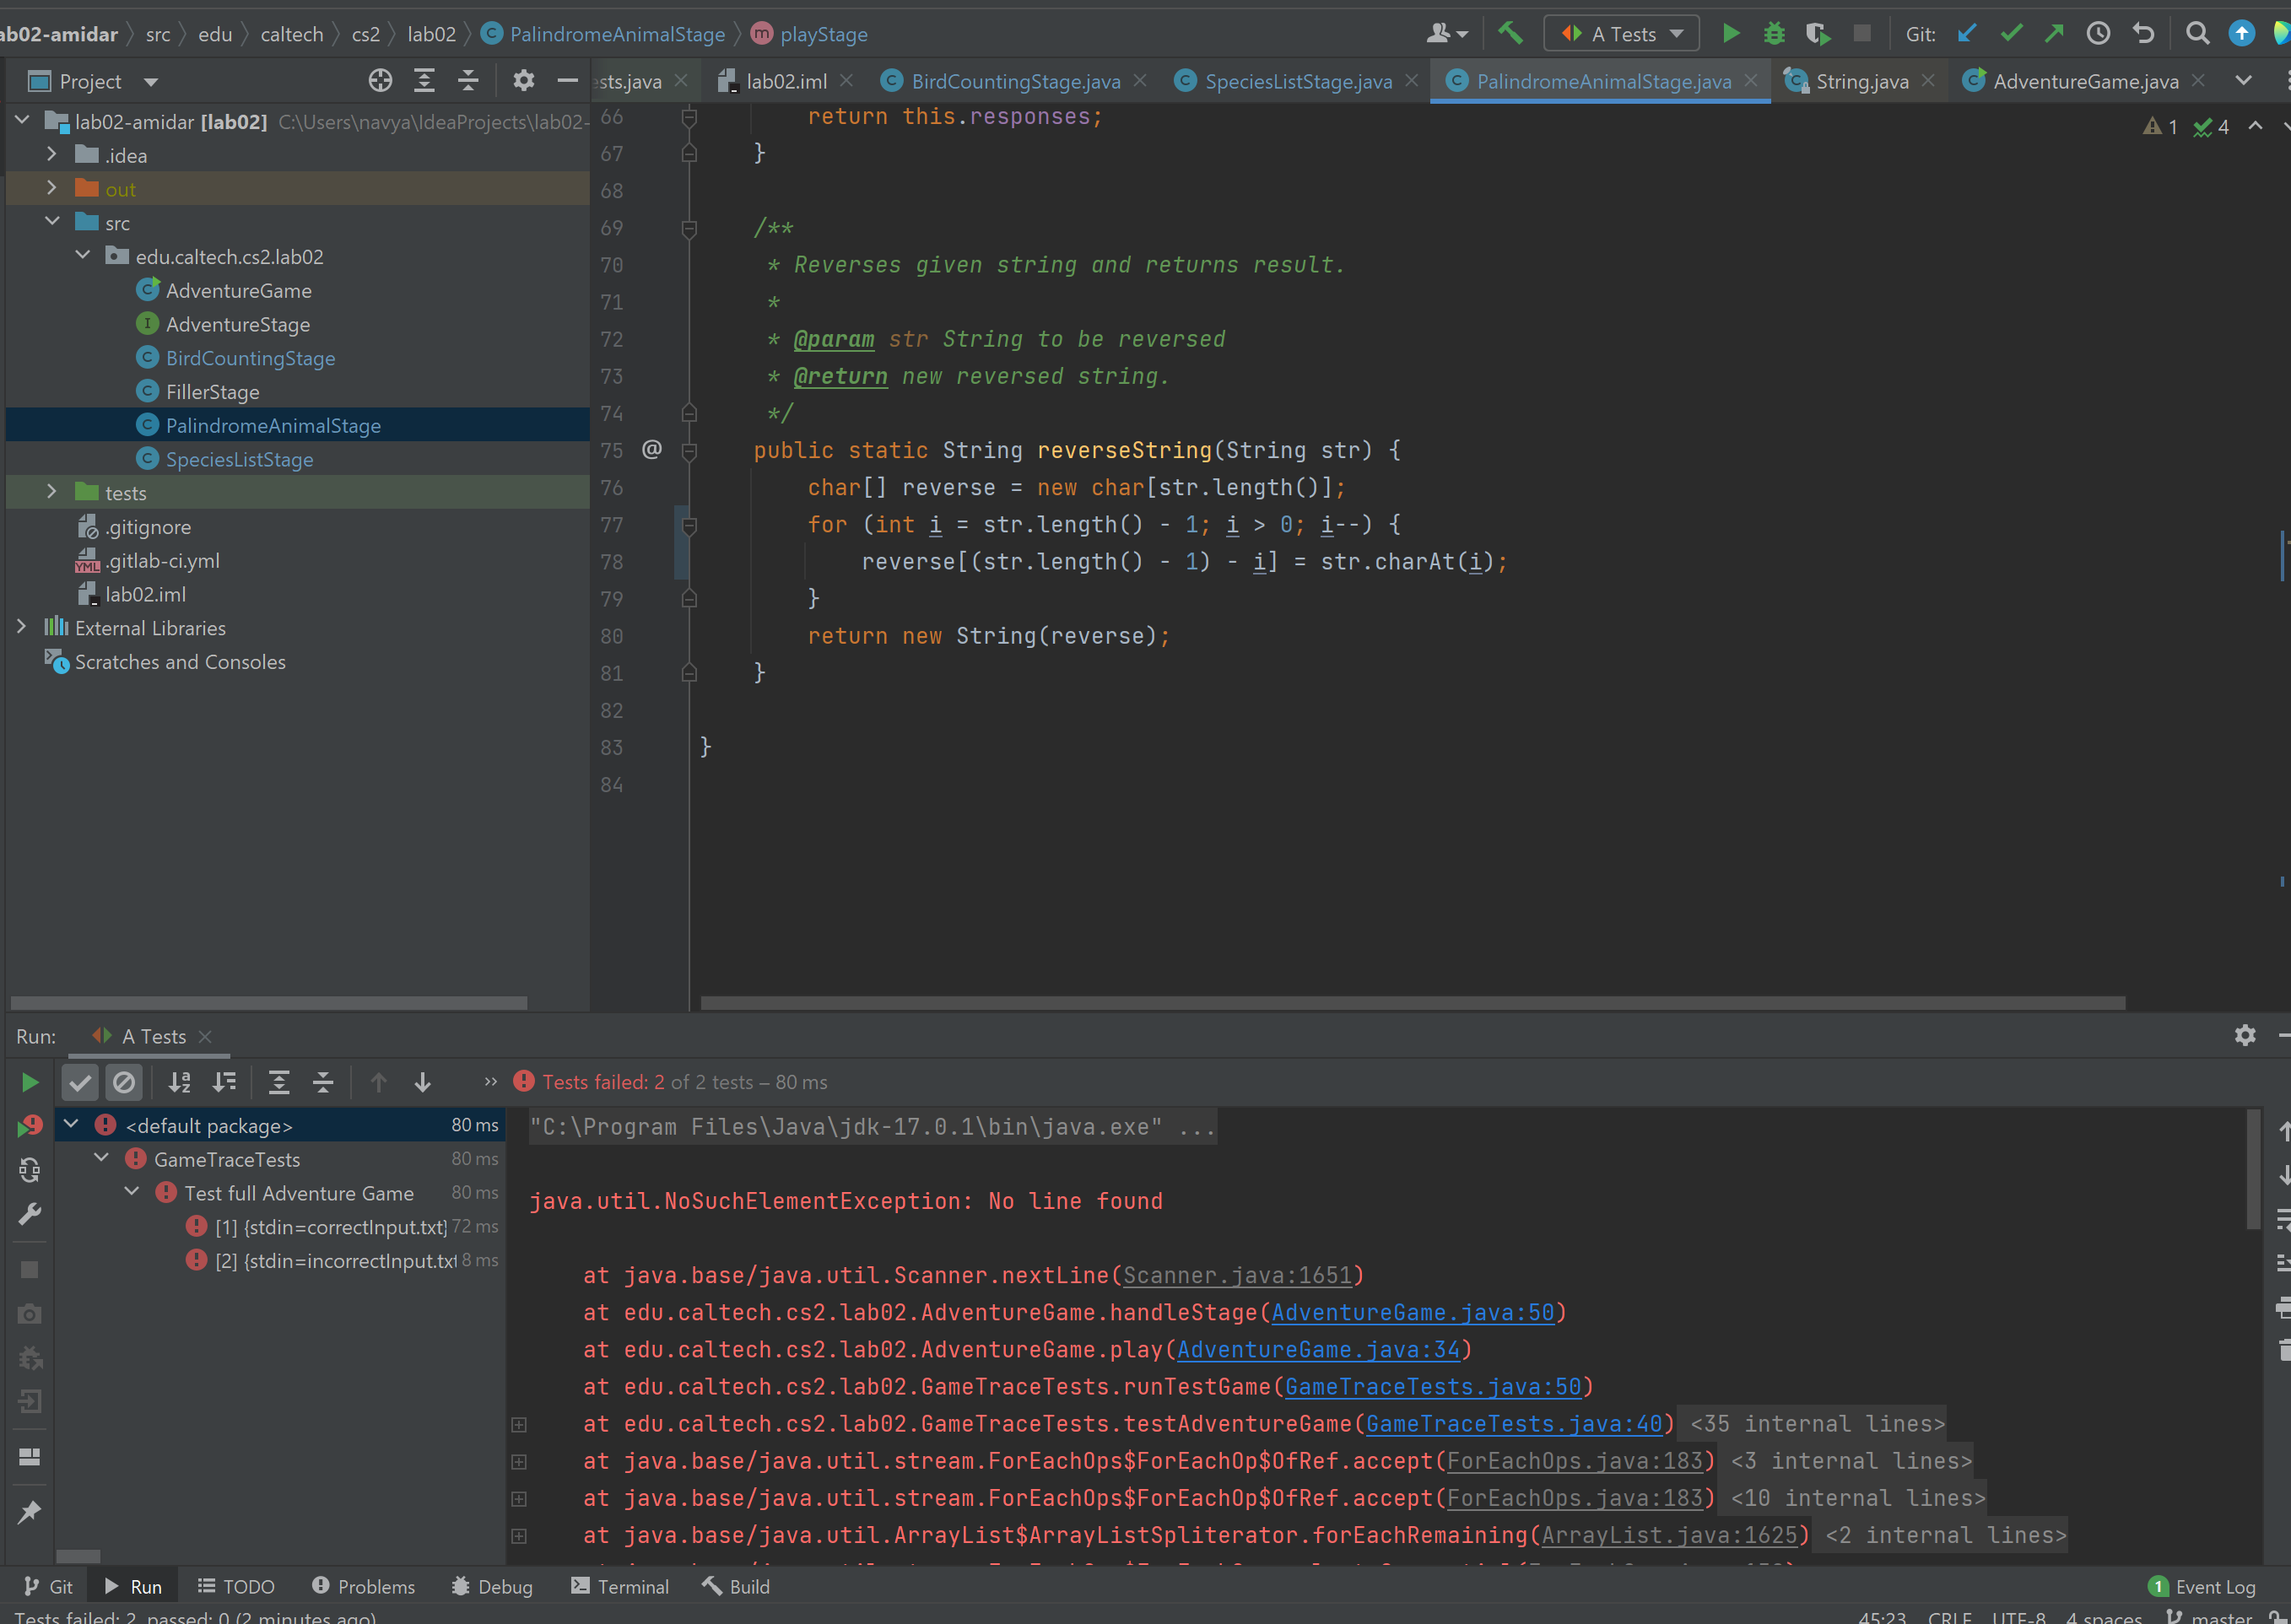The height and width of the screenshot is (1624, 2291).
Task: Open the Terminal tool window tab
Action: [x=620, y=1587]
